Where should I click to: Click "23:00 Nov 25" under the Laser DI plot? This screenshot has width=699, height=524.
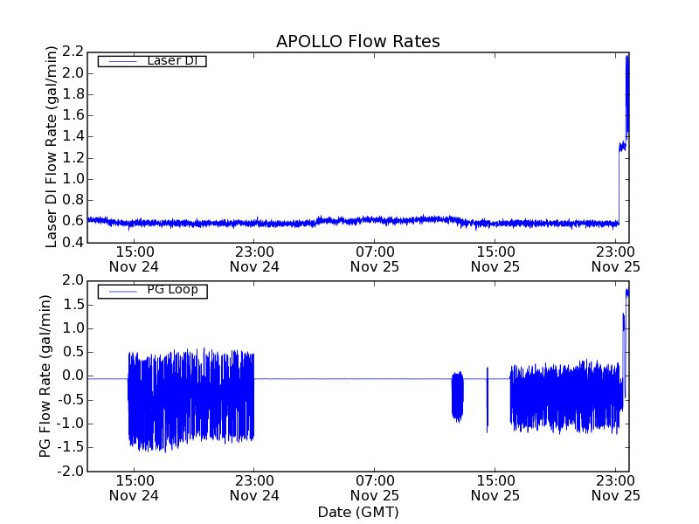point(616,259)
